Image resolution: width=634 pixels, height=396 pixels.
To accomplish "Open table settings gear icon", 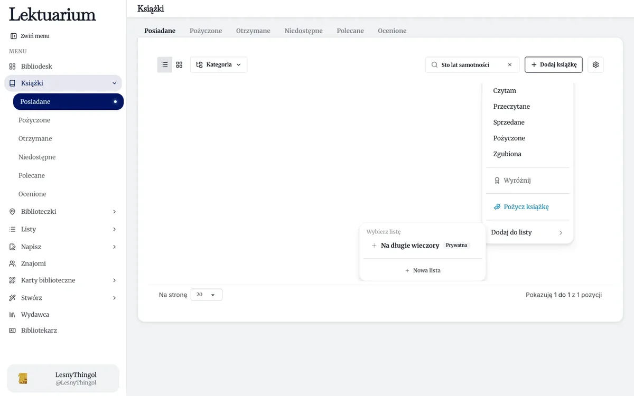I will point(595,64).
